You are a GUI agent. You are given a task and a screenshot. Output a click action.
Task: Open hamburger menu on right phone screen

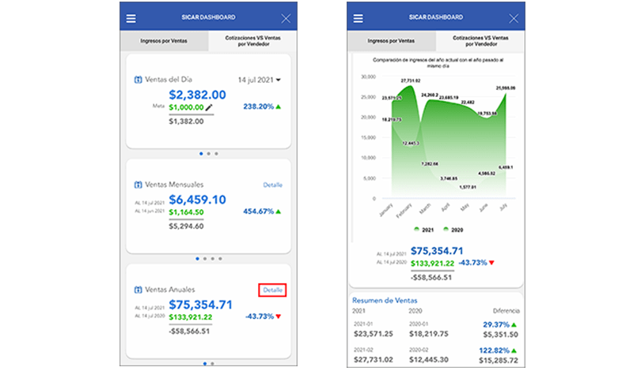pyautogui.click(x=358, y=18)
